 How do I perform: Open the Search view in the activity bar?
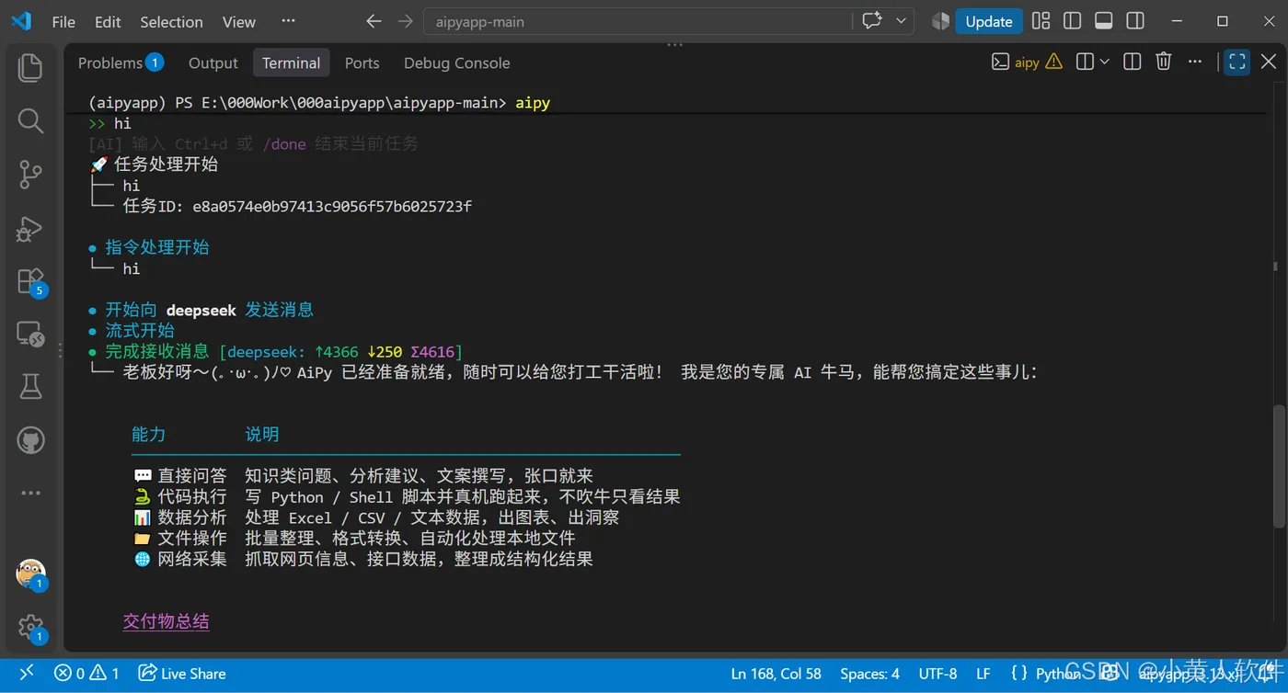click(30, 120)
